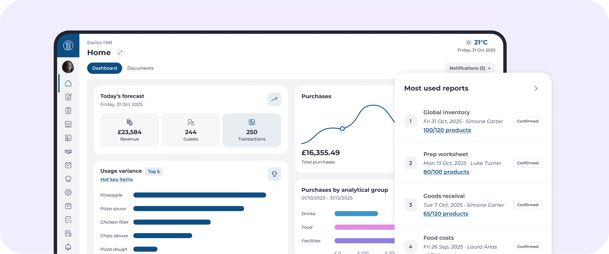Screen dimensions: 609x254
Task: Expand Most used reports with chevron
Action: [536, 88]
